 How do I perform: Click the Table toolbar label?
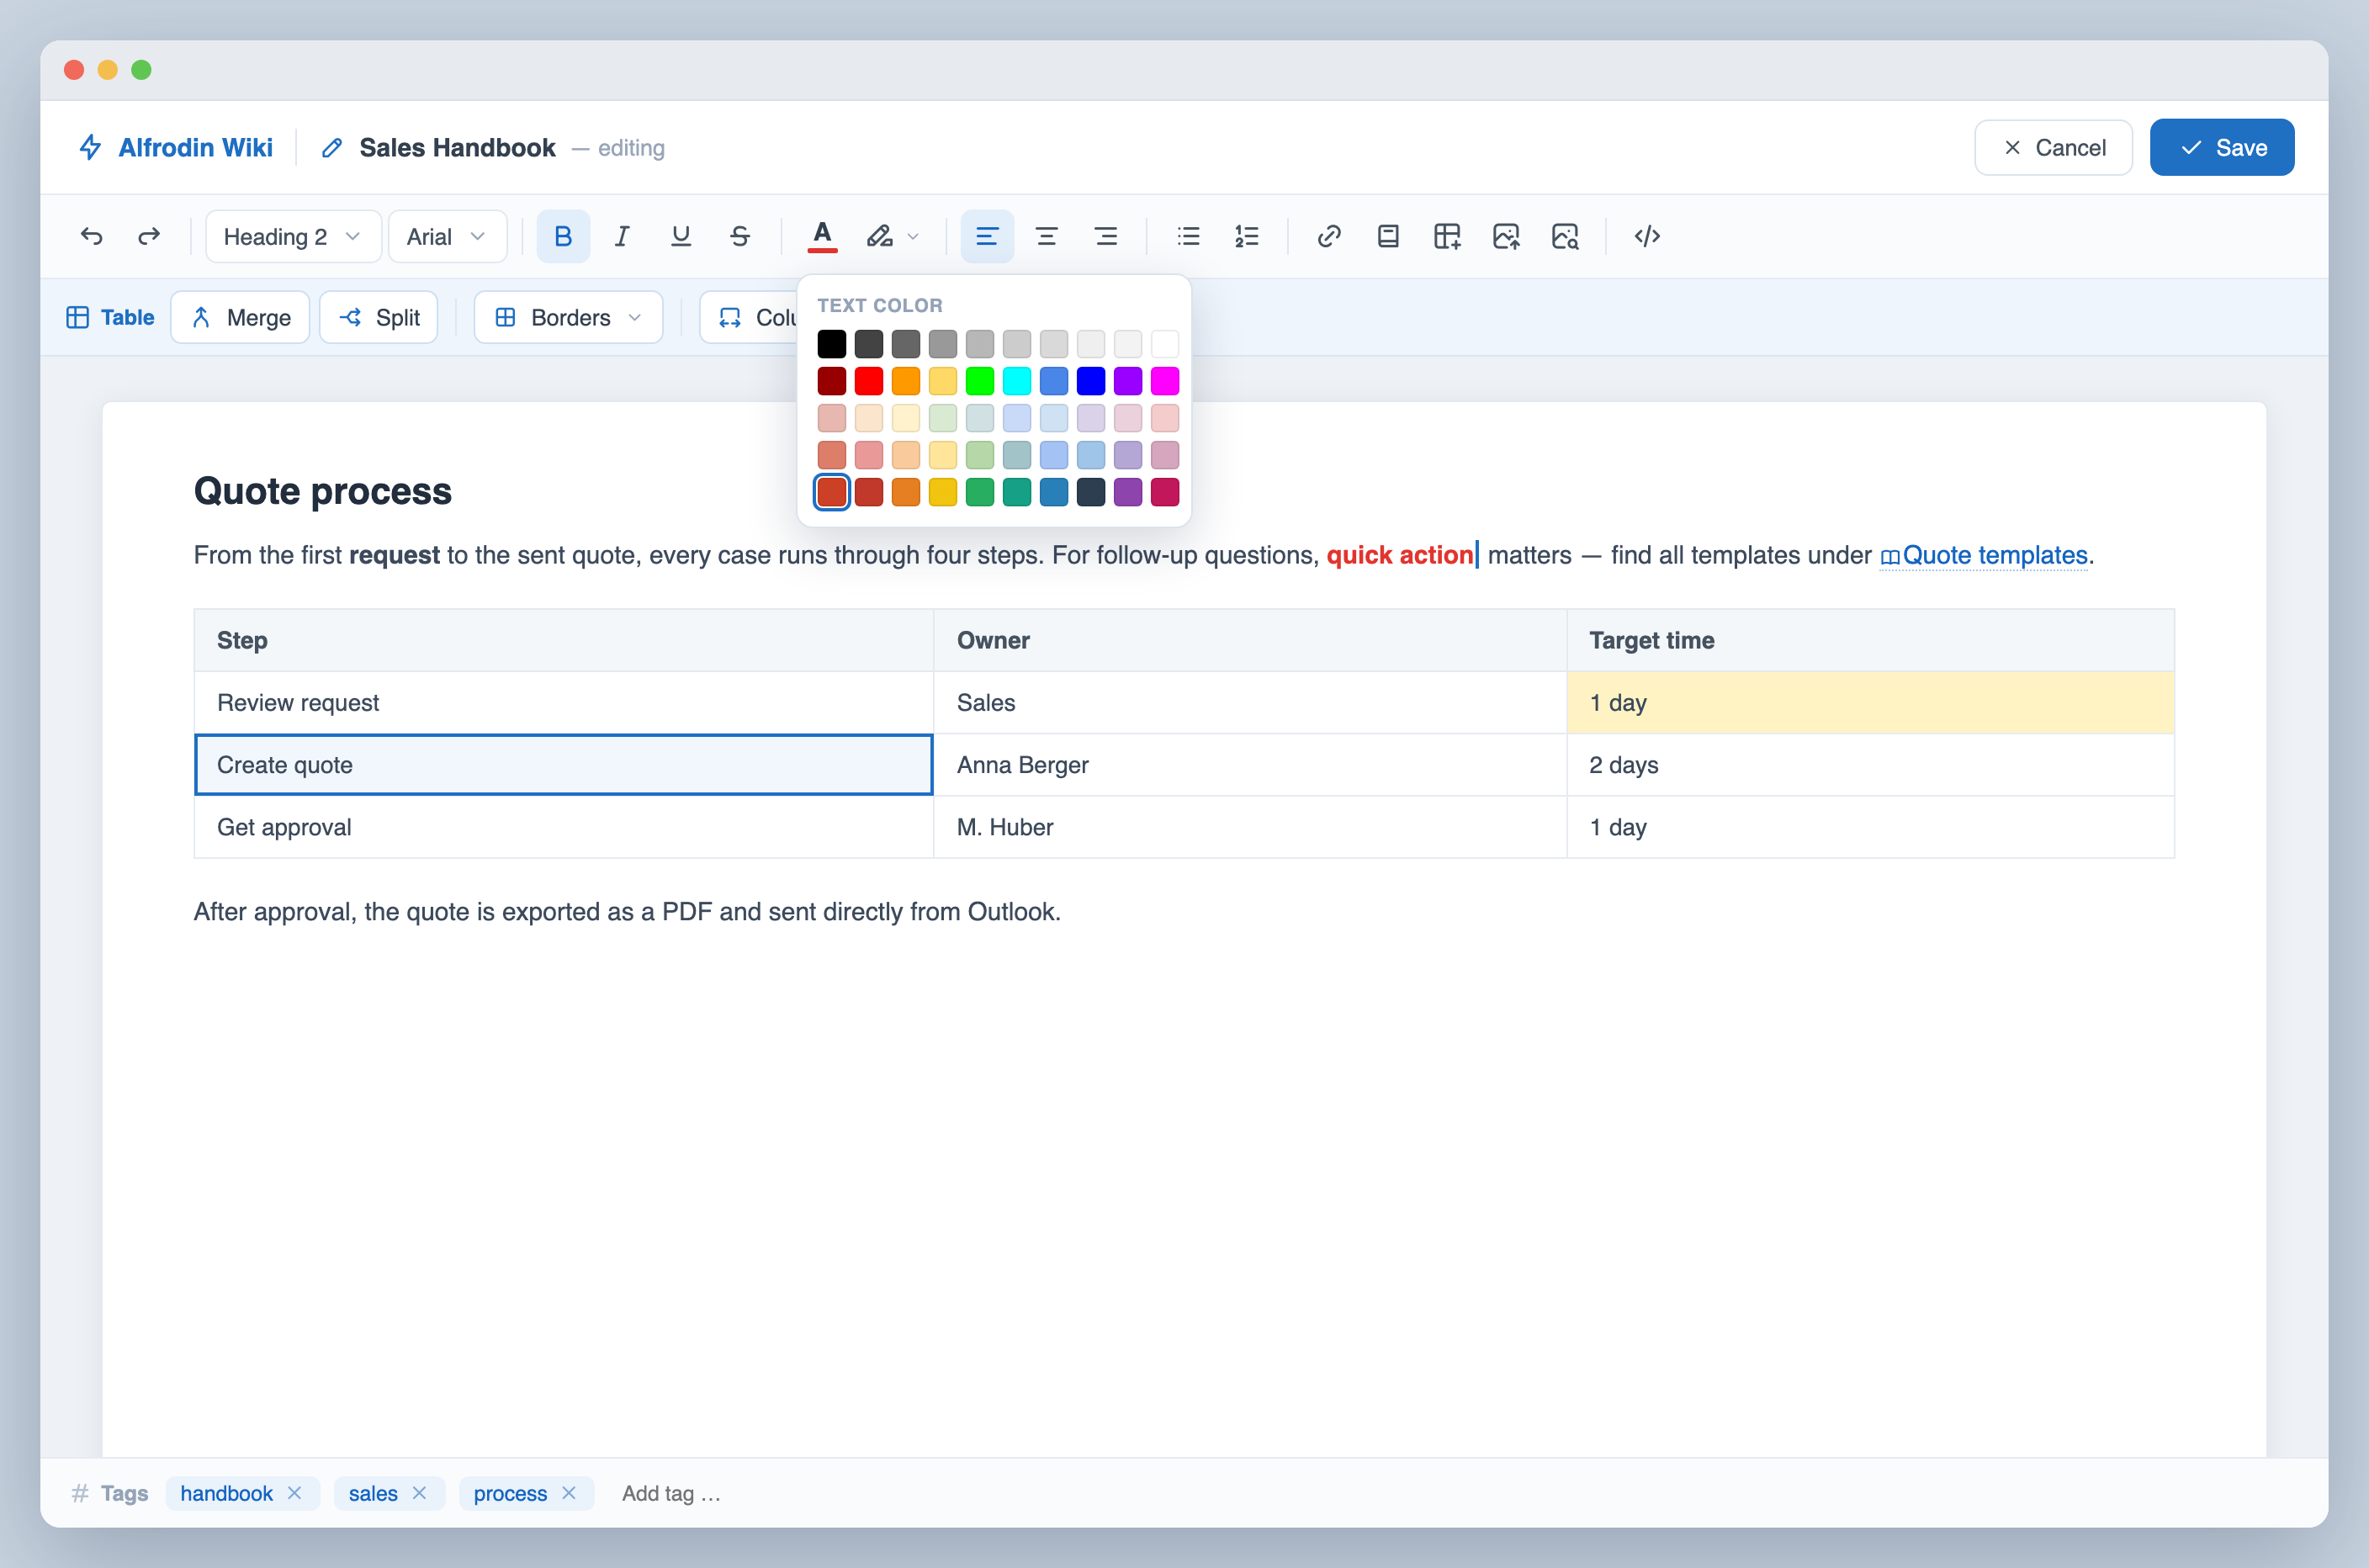pos(110,317)
